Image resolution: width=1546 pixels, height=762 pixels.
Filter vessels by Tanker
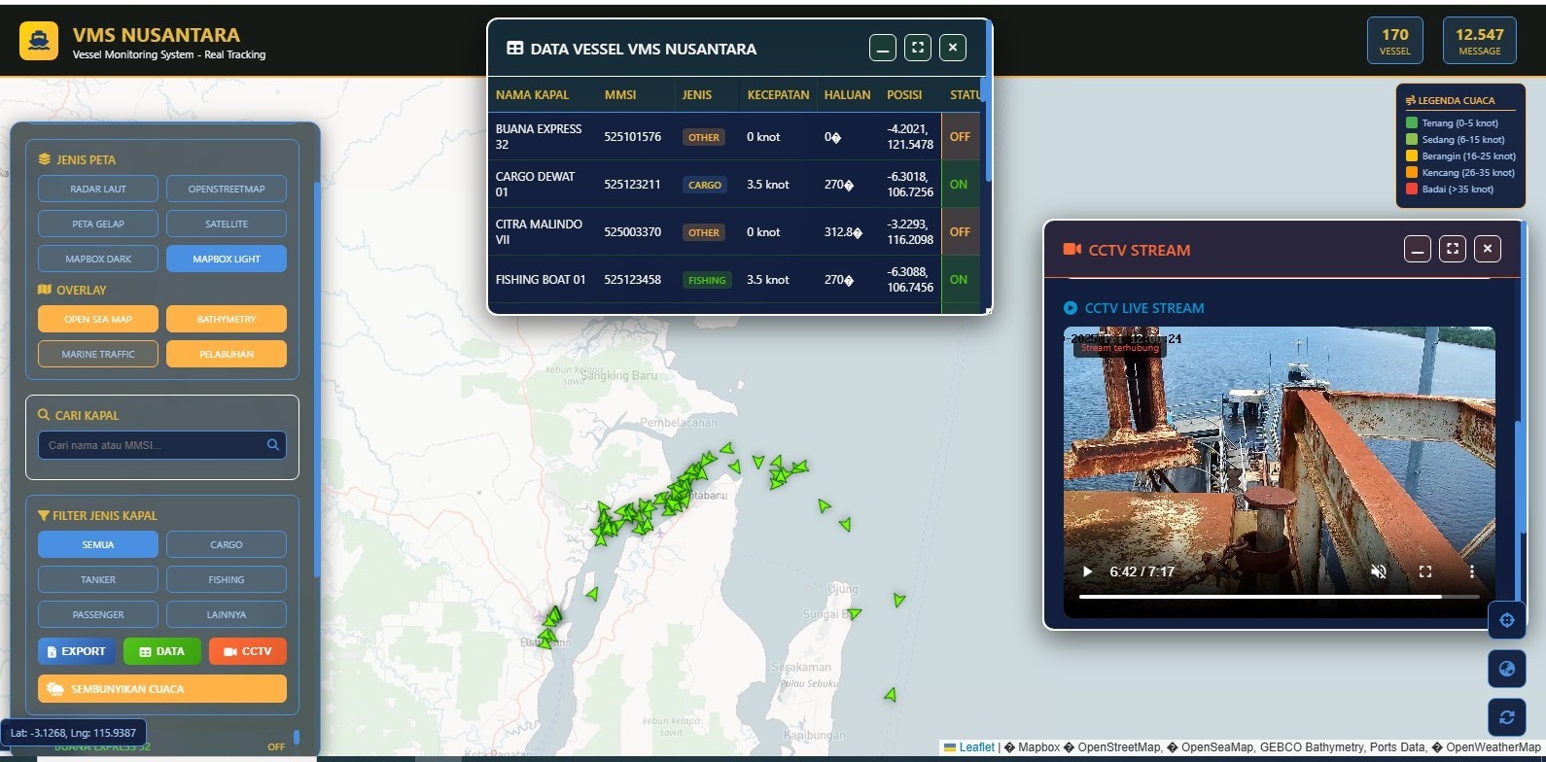coord(98,579)
